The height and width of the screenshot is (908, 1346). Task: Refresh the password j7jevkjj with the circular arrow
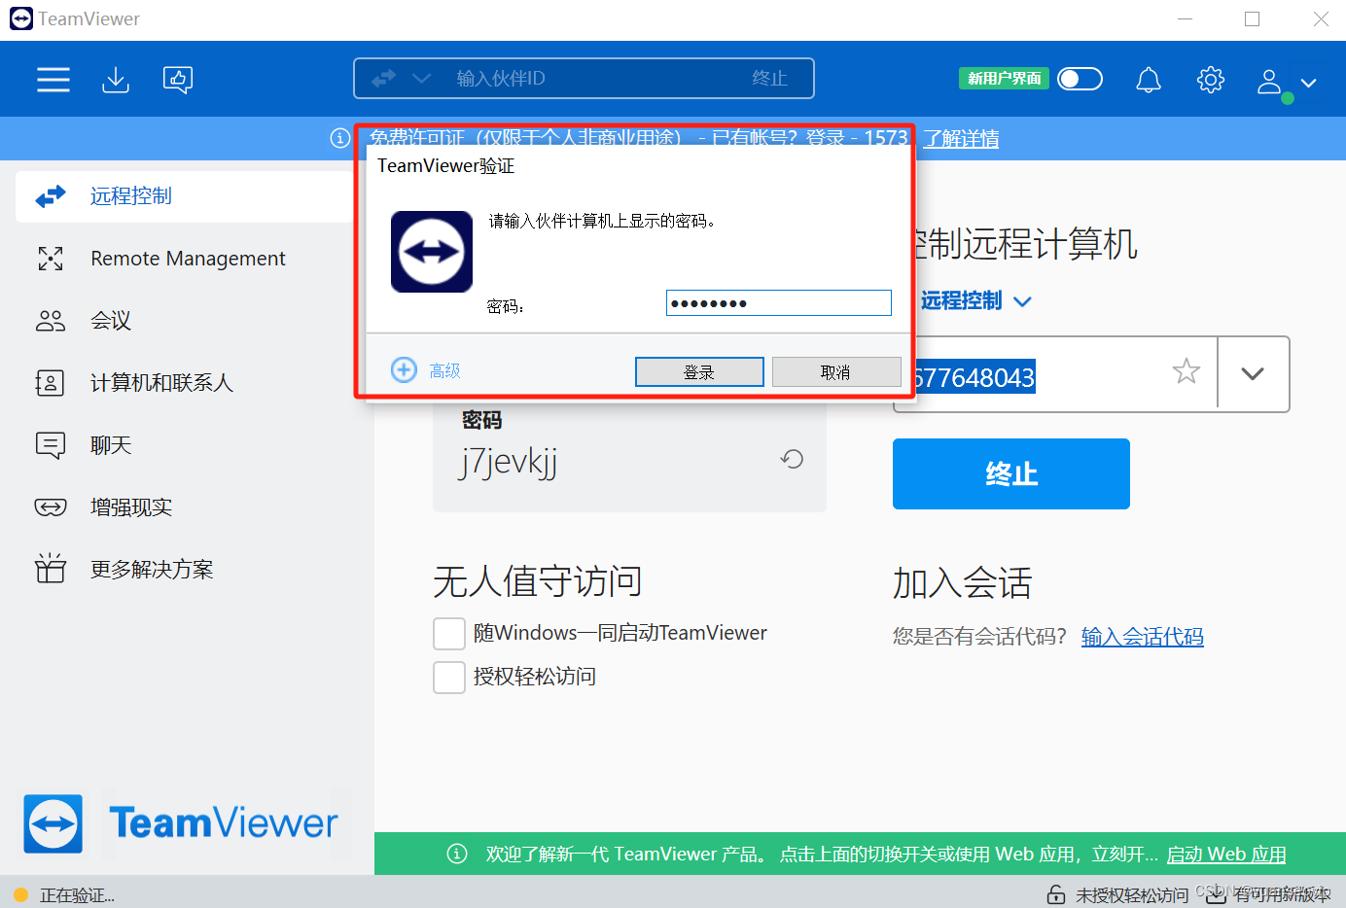pyautogui.click(x=793, y=459)
